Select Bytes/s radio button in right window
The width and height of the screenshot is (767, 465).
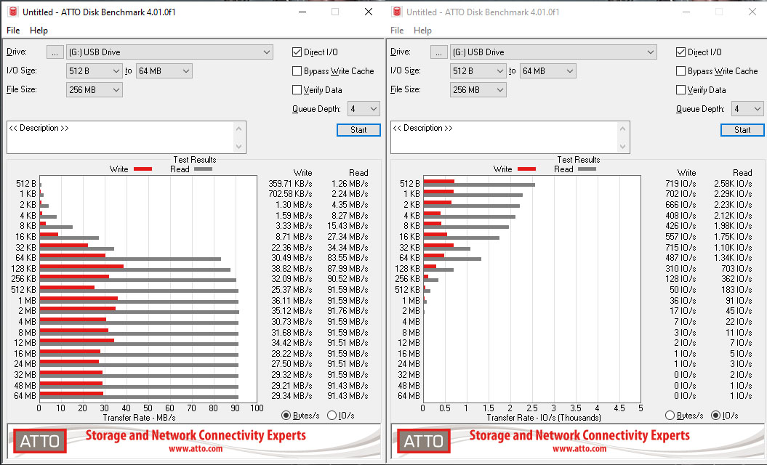670,415
